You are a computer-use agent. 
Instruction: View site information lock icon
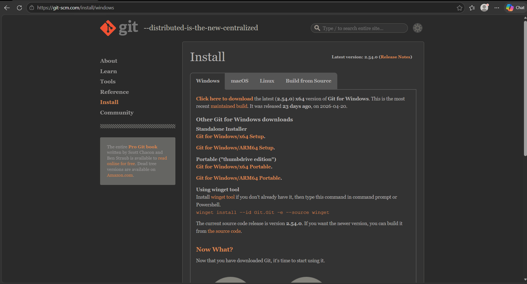click(x=32, y=8)
